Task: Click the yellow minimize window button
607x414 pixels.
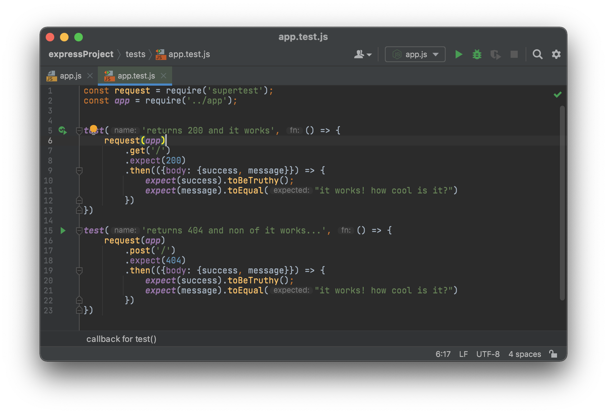Action: 64,37
